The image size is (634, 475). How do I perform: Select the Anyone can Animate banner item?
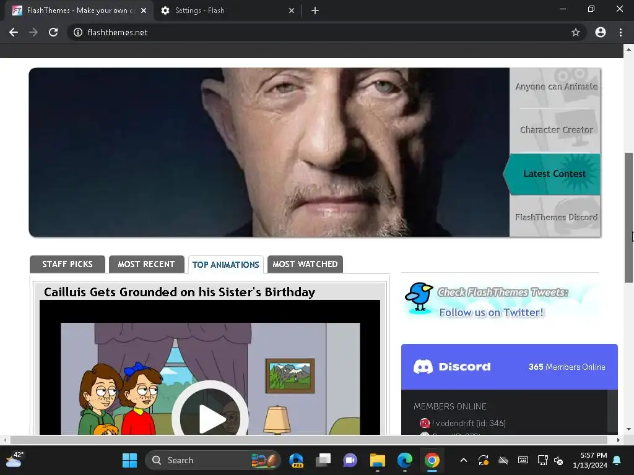point(555,87)
